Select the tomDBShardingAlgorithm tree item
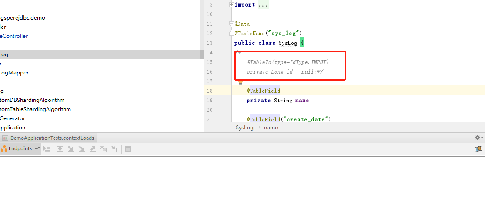The width and height of the screenshot is (485, 209). coord(32,100)
